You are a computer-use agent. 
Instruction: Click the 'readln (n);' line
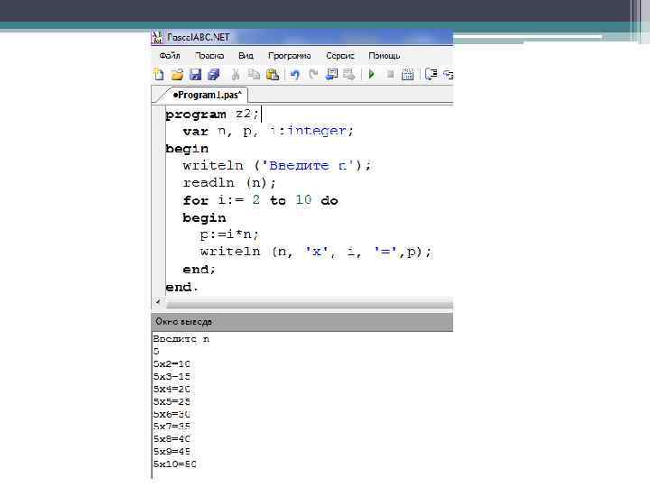229,182
